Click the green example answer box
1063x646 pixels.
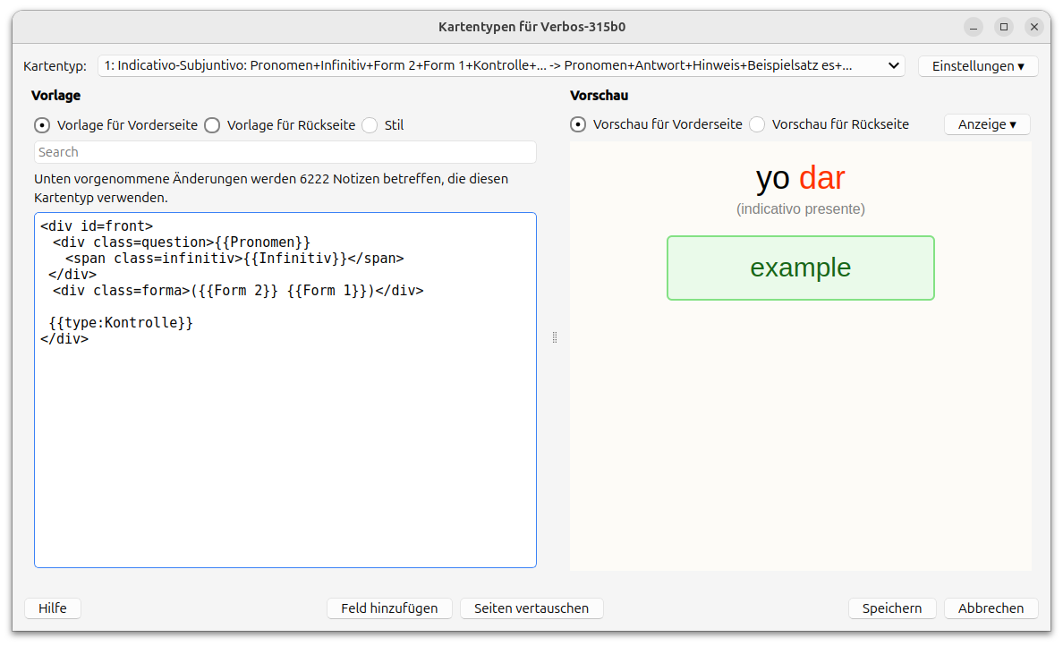click(800, 268)
